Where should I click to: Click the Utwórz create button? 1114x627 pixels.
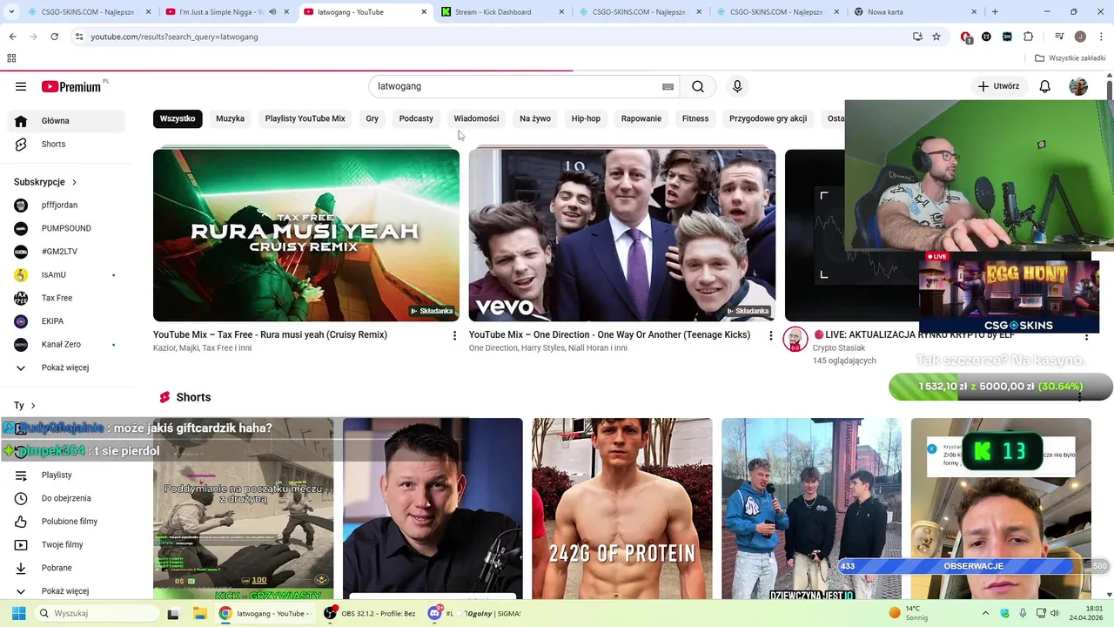click(x=998, y=86)
